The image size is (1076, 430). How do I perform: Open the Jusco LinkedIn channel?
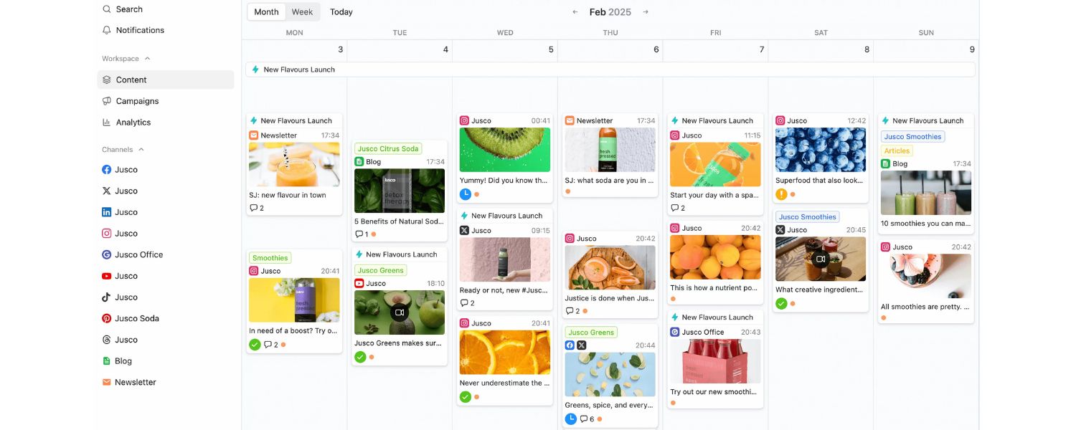[x=126, y=212]
